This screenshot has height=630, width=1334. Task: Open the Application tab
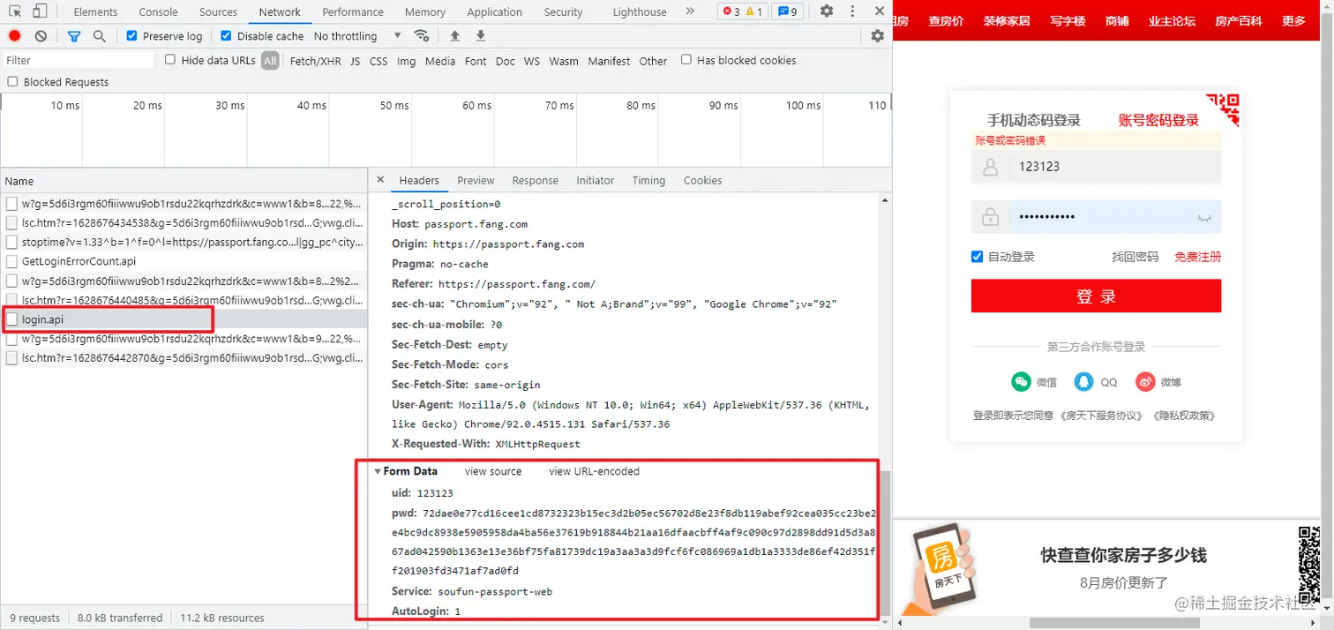pyautogui.click(x=494, y=12)
